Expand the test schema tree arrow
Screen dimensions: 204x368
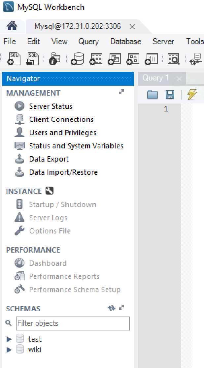pyautogui.click(x=9, y=339)
